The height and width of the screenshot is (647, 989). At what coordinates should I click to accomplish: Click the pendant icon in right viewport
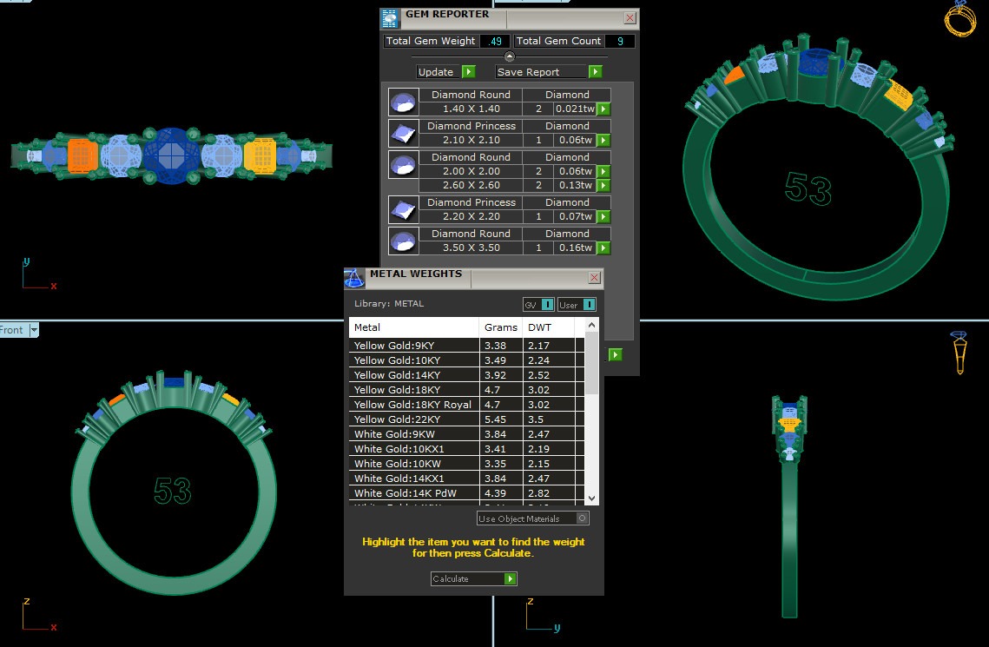tap(959, 353)
